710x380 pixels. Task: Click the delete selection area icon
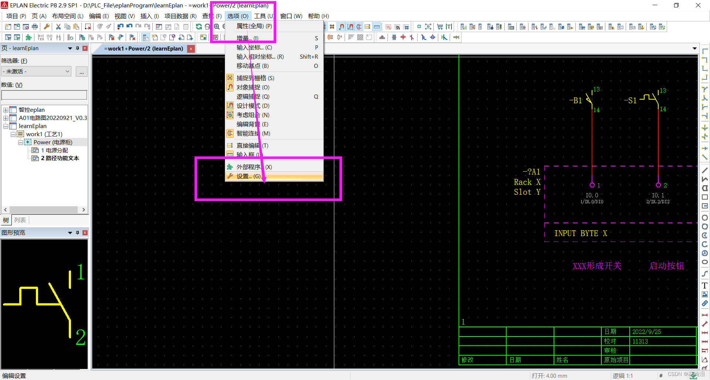tap(88, 27)
